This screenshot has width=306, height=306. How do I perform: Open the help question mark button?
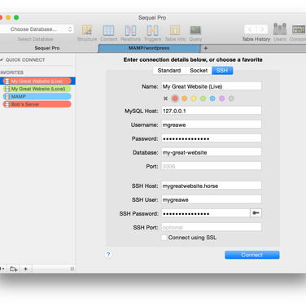coord(108,255)
